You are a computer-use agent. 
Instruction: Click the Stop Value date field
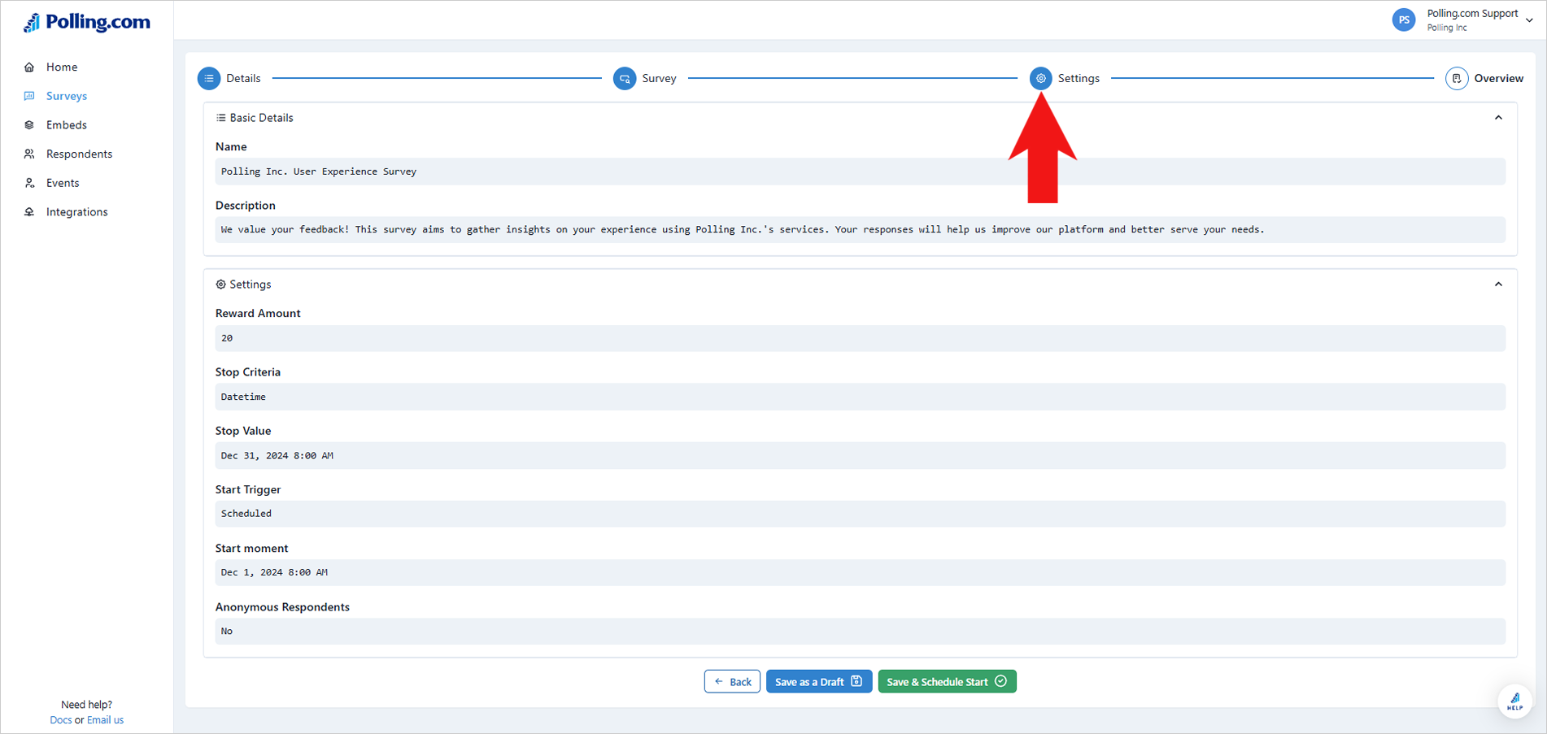pos(861,455)
